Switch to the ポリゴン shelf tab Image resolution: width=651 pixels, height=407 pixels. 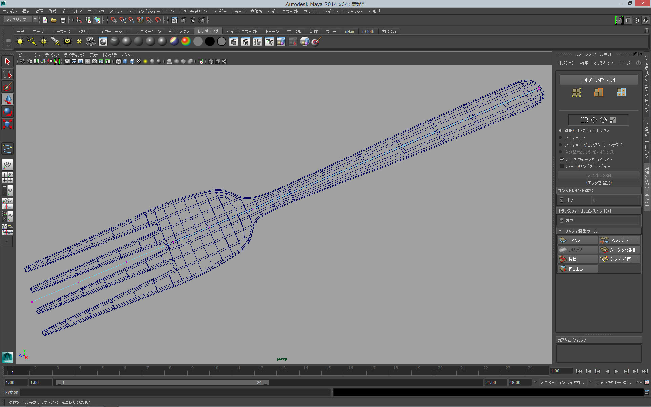(85, 31)
